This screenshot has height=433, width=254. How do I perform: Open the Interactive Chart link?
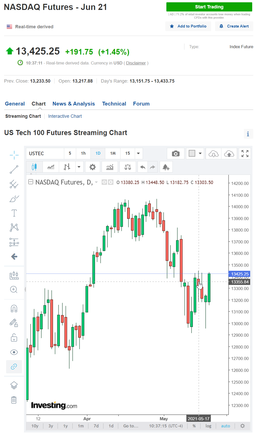[65, 116]
